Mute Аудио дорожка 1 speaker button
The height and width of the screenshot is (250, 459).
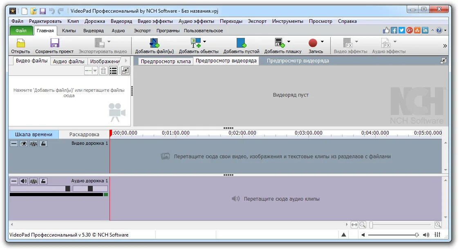point(24,181)
